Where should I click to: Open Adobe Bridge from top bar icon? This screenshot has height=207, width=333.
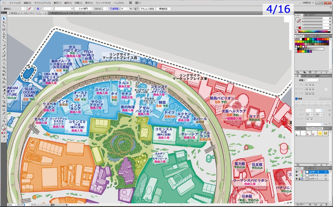click(130, 2)
